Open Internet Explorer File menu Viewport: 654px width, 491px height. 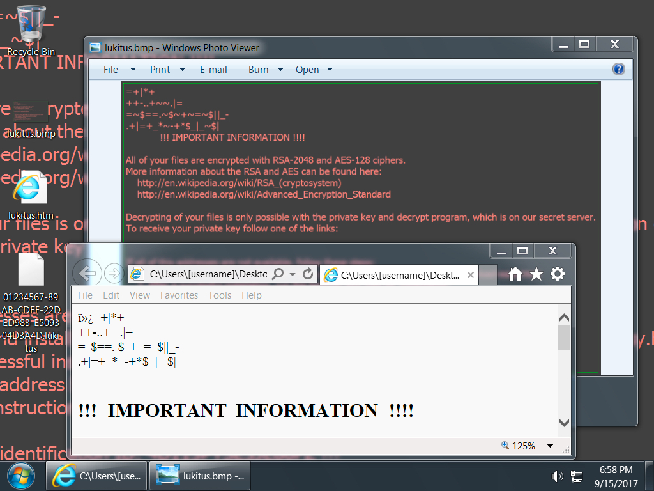[85, 295]
